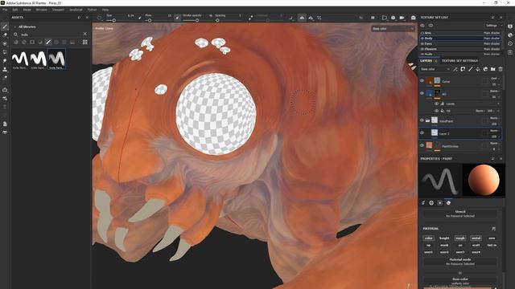Image resolution: width=515 pixels, height=289 pixels.
Task: Open Shader settings icon on right dock
Action: 510,35
